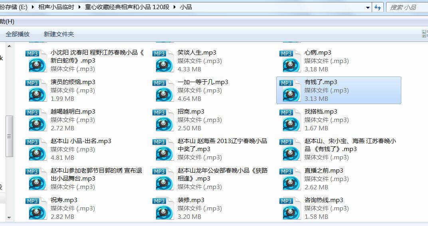Click MP3 icon of highlighted 有钱了.mp3
The height and width of the screenshot is (226, 428).
pyautogui.click(x=290, y=90)
